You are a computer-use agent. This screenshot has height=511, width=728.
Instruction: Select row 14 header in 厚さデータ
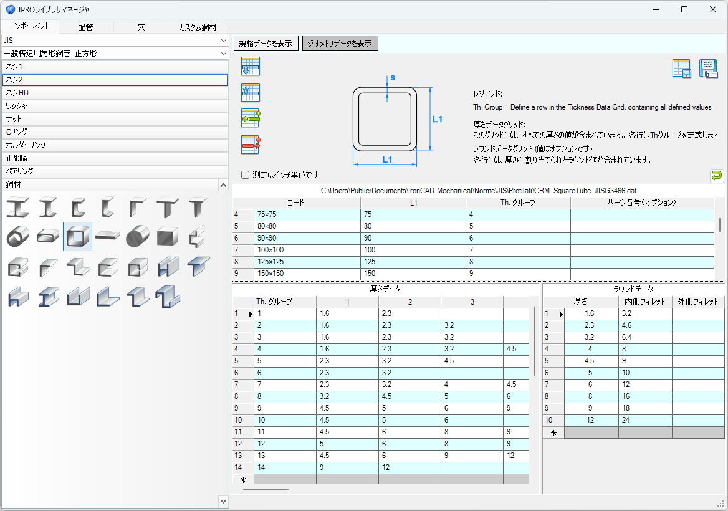pos(243,468)
